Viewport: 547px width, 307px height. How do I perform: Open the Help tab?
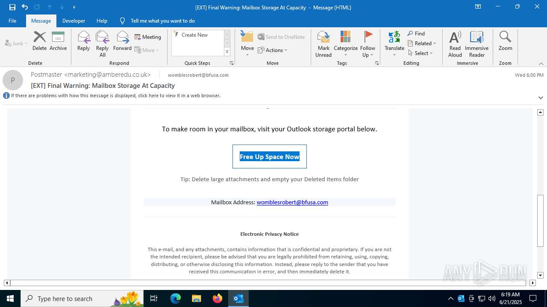coord(102,21)
